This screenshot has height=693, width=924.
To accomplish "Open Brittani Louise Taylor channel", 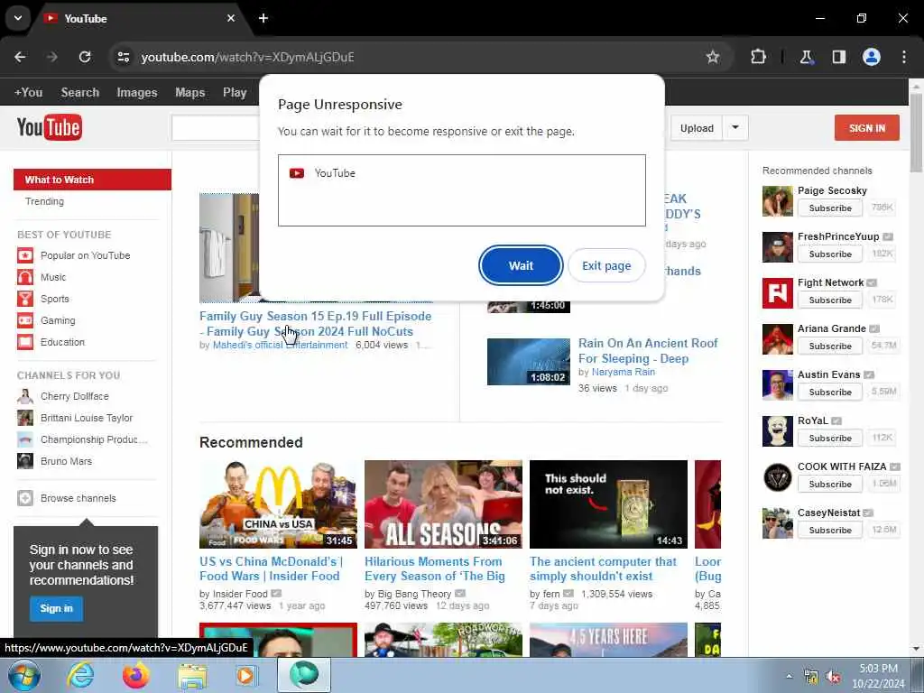I will (86, 418).
